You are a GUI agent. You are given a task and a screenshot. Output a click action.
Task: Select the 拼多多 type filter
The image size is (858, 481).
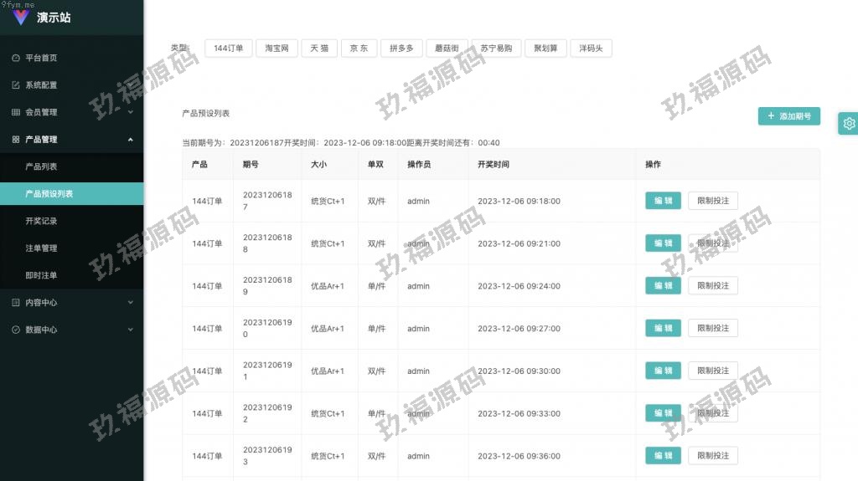[401, 49]
